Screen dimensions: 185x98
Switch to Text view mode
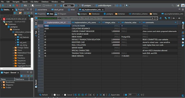(x=36, y=34)
